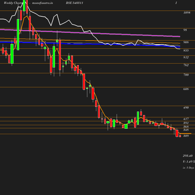Image resolution: width=195 pixels, height=195 pixels.
Task: Click the 368 price level label
Action: pos(186,127)
